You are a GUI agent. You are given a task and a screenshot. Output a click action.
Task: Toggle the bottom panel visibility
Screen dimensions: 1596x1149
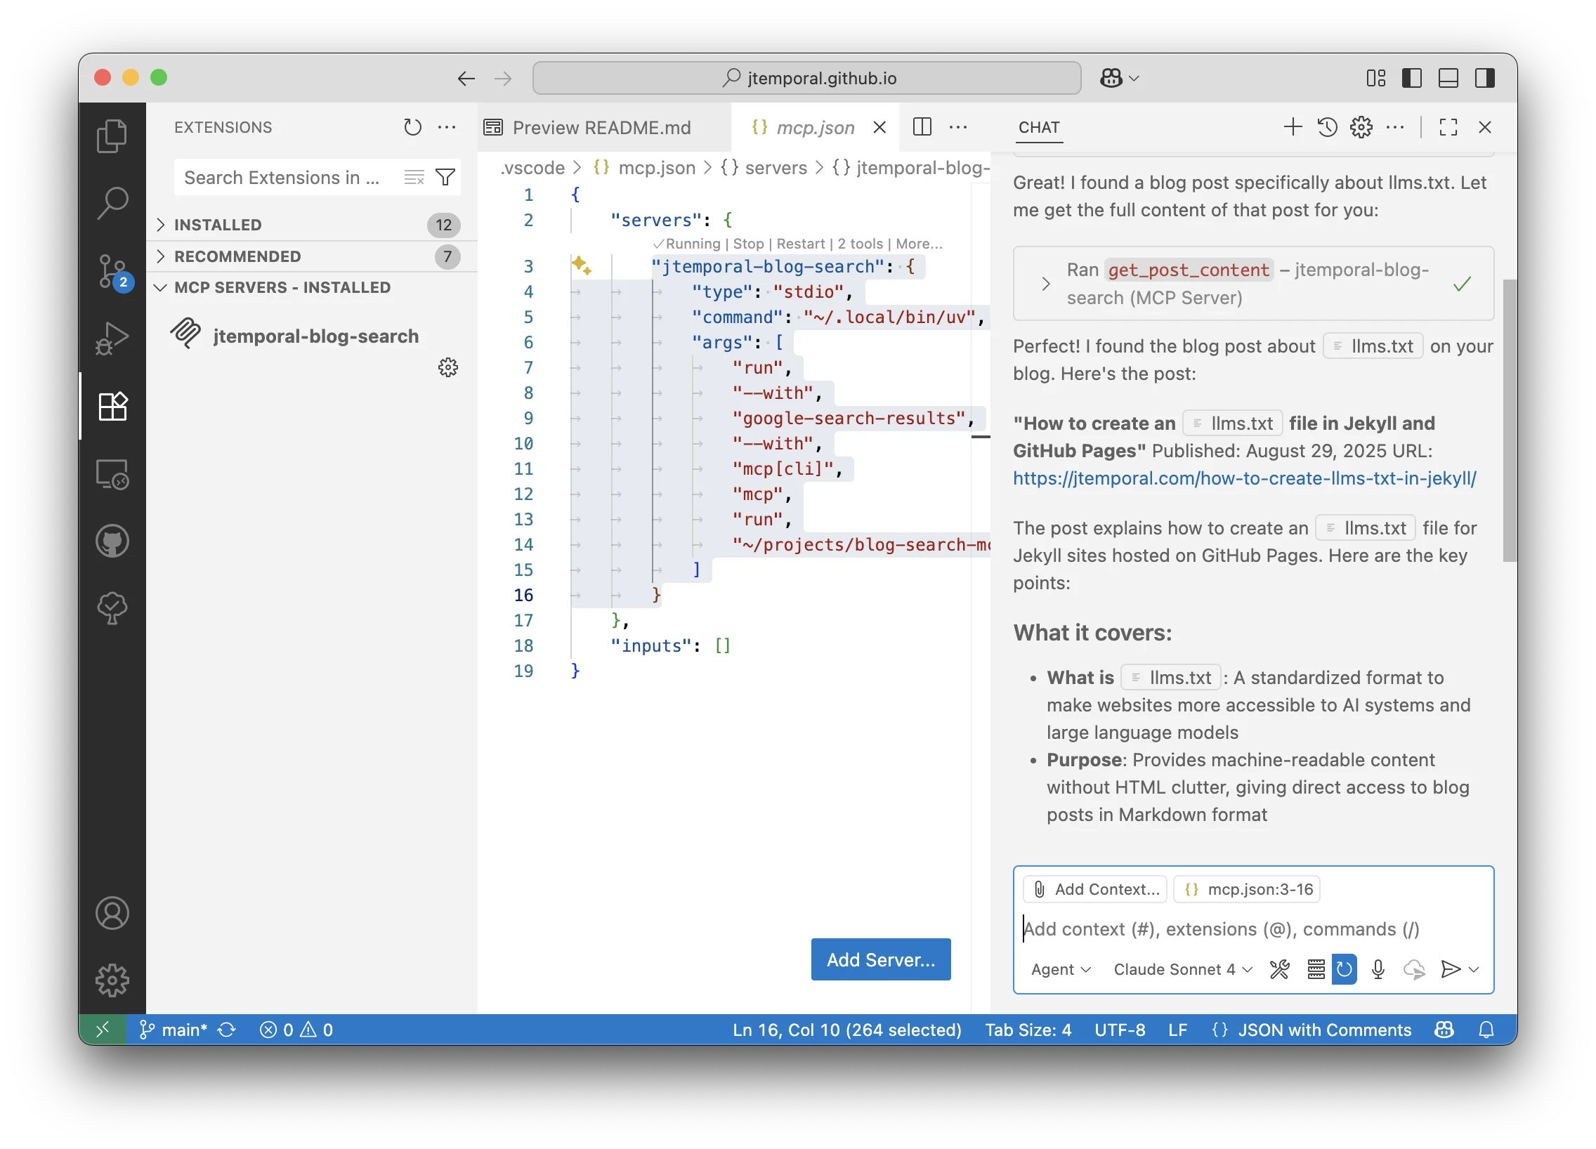coord(1448,78)
